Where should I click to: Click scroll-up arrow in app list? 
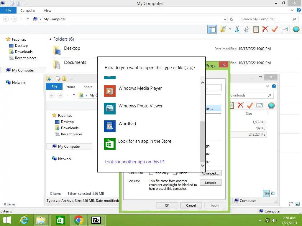pos(203,83)
